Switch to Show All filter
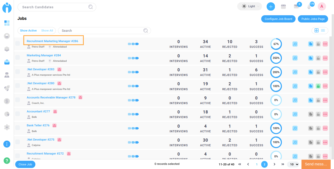The height and width of the screenshot is (169, 334). pyautogui.click(x=47, y=30)
